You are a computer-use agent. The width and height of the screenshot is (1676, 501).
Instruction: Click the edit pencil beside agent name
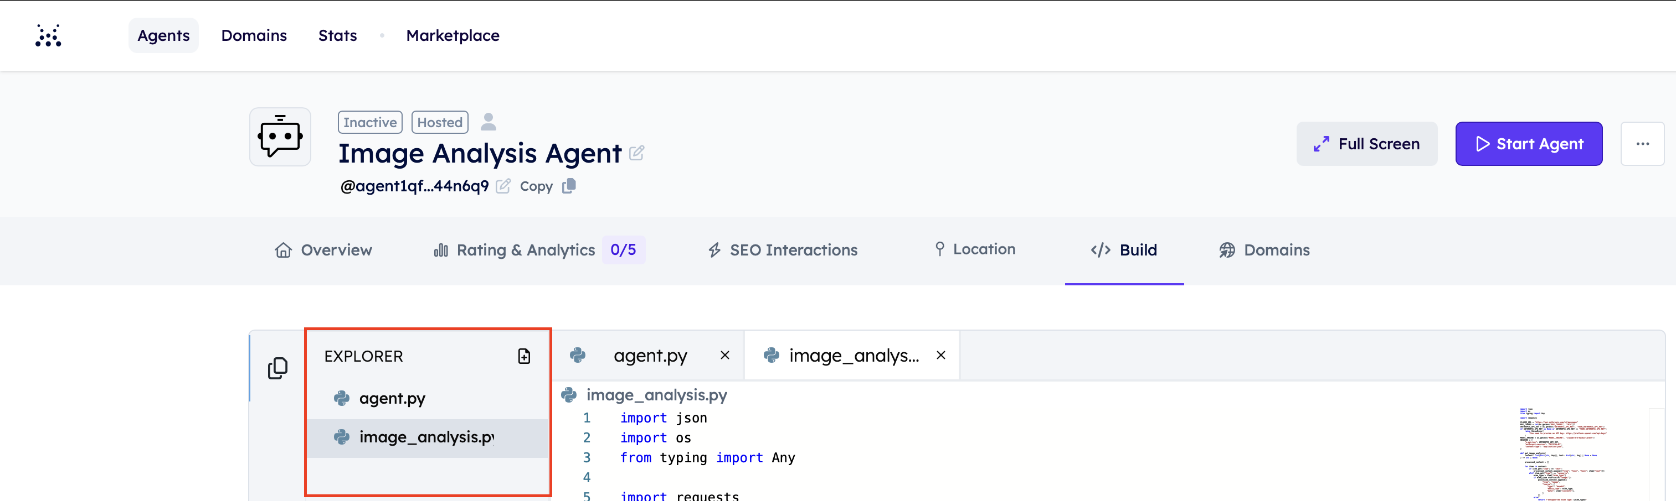click(636, 153)
